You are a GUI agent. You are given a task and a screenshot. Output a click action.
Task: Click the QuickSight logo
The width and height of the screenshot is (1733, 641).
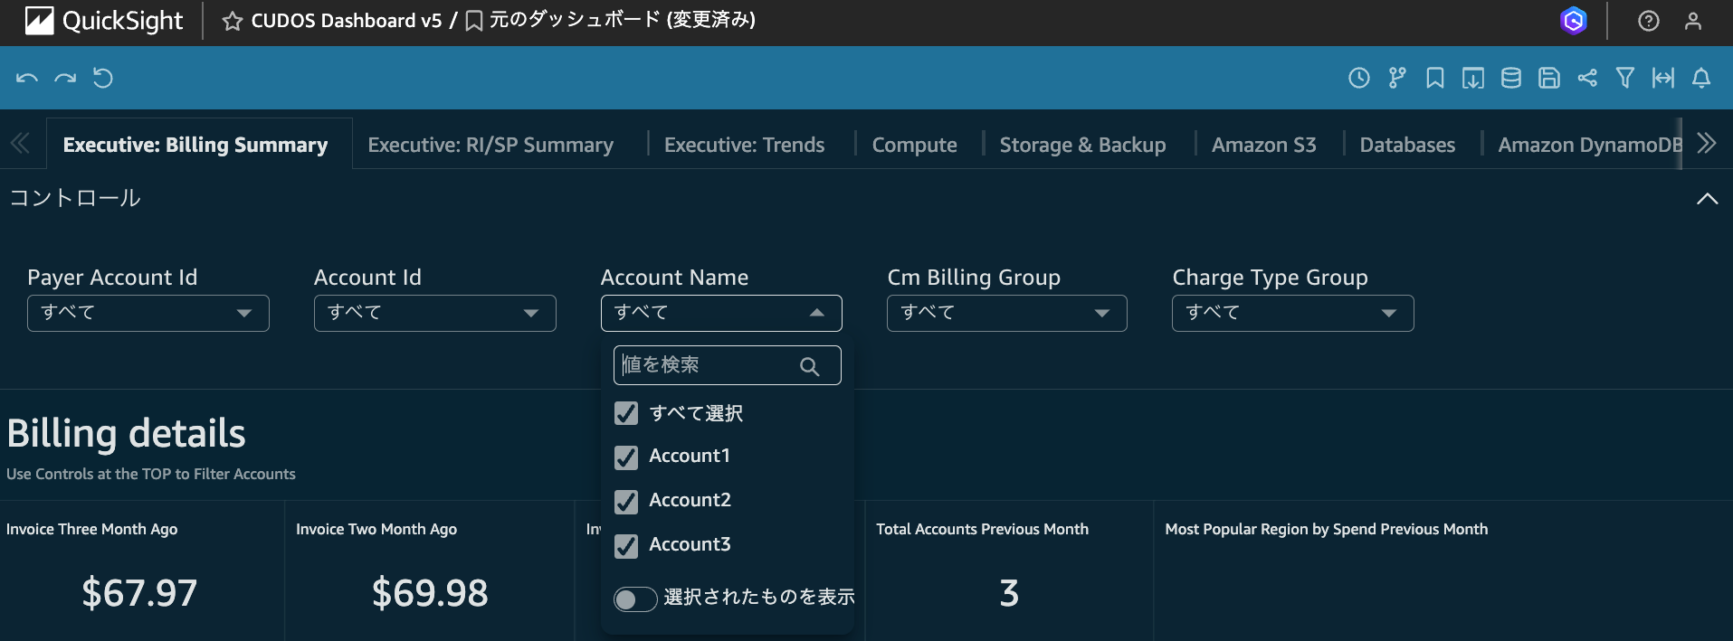[x=104, y=21]
